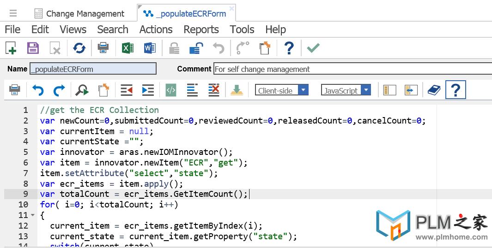Viewport: 492px width, 248px height.
Task: Open the Search menu
Action: [113, 30]
